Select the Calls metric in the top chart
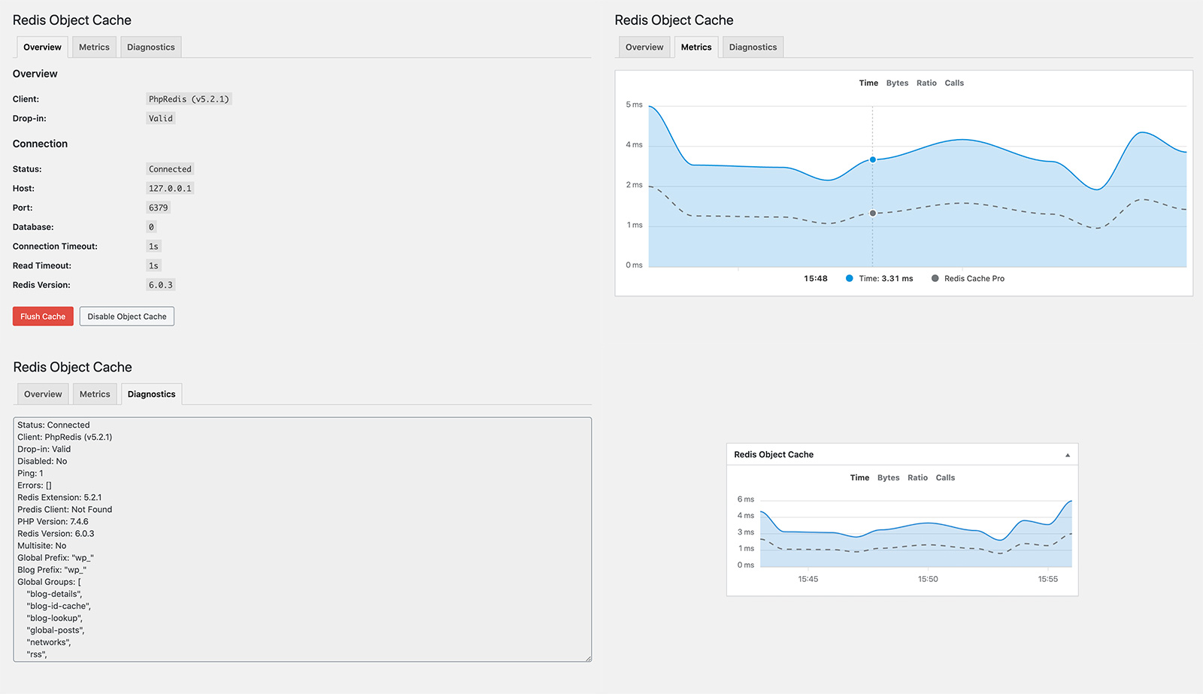 click(x=954, y=83)
